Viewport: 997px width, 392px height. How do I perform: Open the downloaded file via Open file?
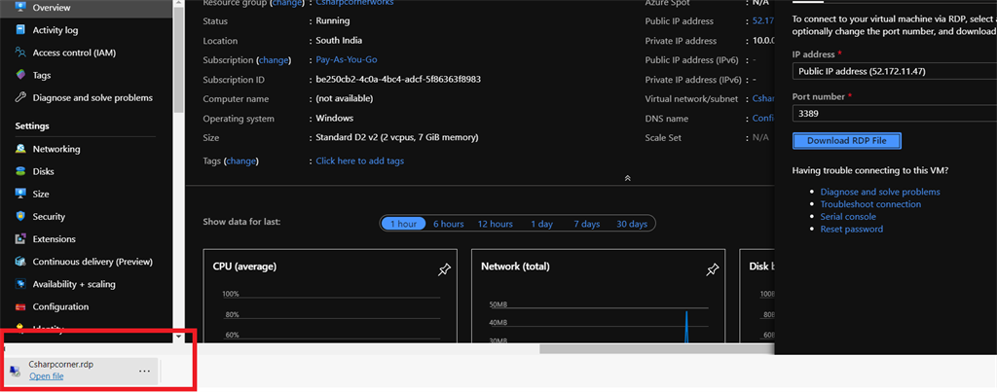pos(47,376)
